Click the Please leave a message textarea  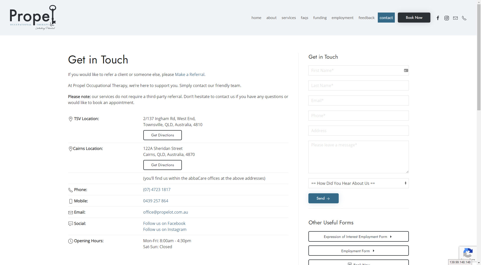(358, 157)
